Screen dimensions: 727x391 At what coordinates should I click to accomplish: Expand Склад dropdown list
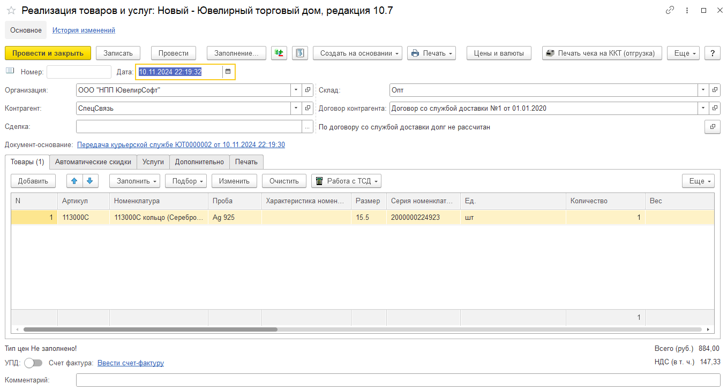[x=703, y=90]
